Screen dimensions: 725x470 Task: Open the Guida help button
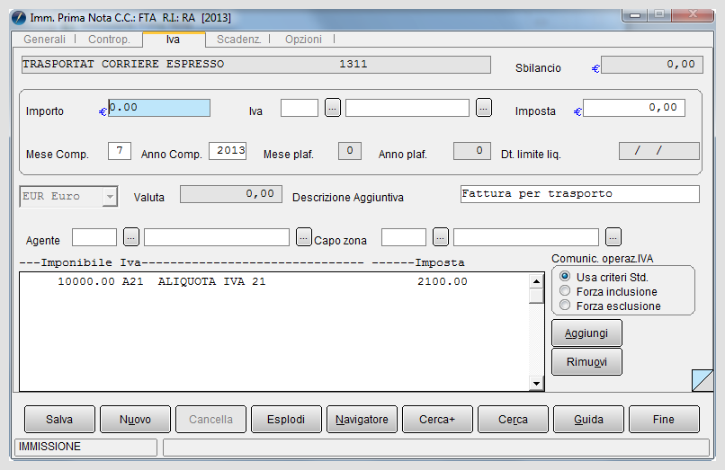[588, 419]
